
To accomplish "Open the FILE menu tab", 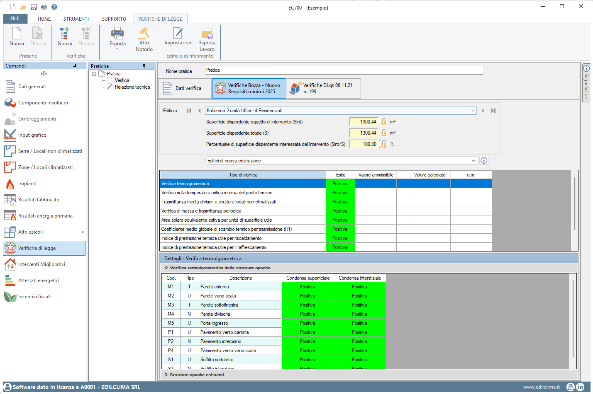I will (15, 19).
